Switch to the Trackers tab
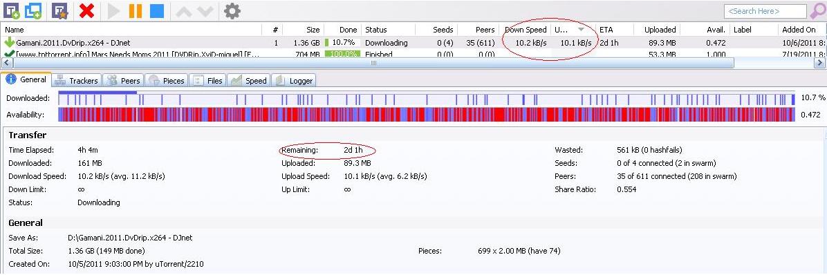 point(77,81)
